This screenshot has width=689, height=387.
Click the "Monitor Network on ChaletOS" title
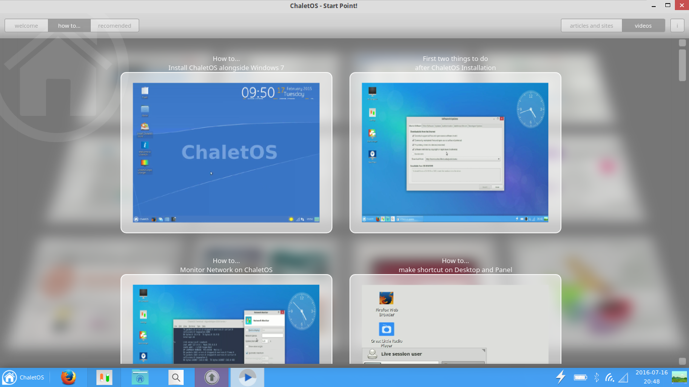[226, 270]
